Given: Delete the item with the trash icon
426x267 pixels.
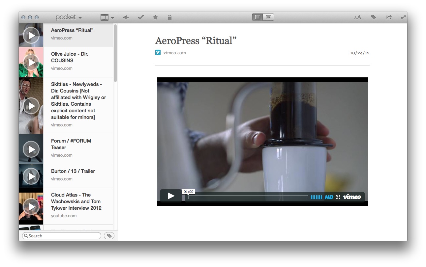Looking at the screenshot, I should [170, 17].
